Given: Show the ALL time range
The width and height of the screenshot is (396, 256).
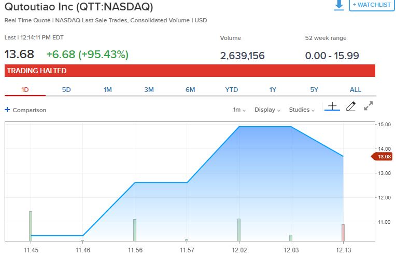Looking at the screenshot, I should coord(356,89).
